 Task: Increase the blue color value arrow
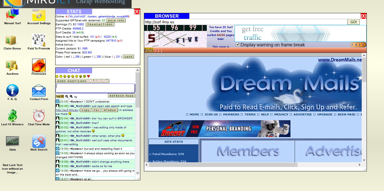(x=112, y=56)
